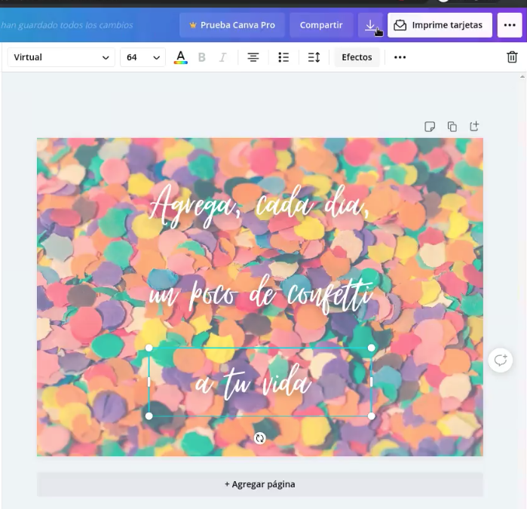Viewport: 527px width, 509px height.
Task: Open the Virtual font dropdown
Action: (61, 57)
